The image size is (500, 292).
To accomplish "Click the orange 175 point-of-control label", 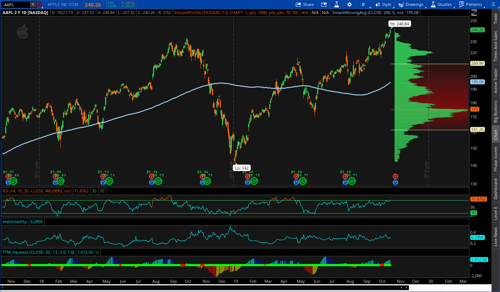I will click(475, 109).
